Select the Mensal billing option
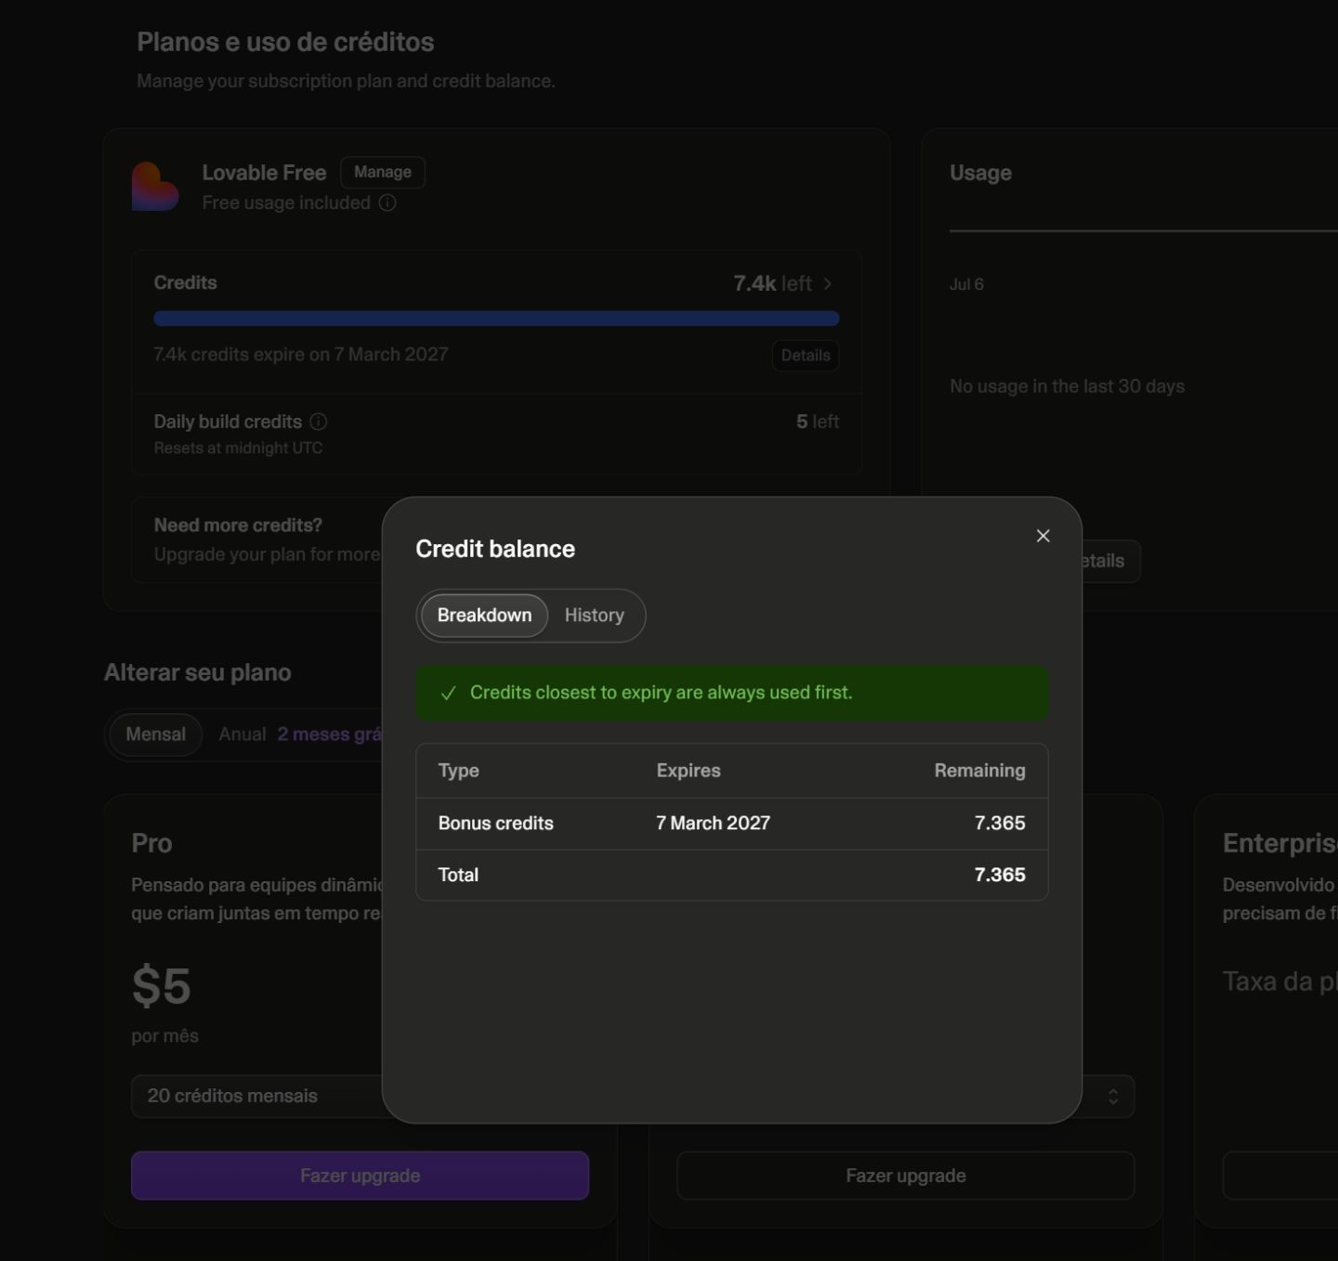This screenshot has height=1261, width=1338. pyautogui.click(x=155, y=734)
